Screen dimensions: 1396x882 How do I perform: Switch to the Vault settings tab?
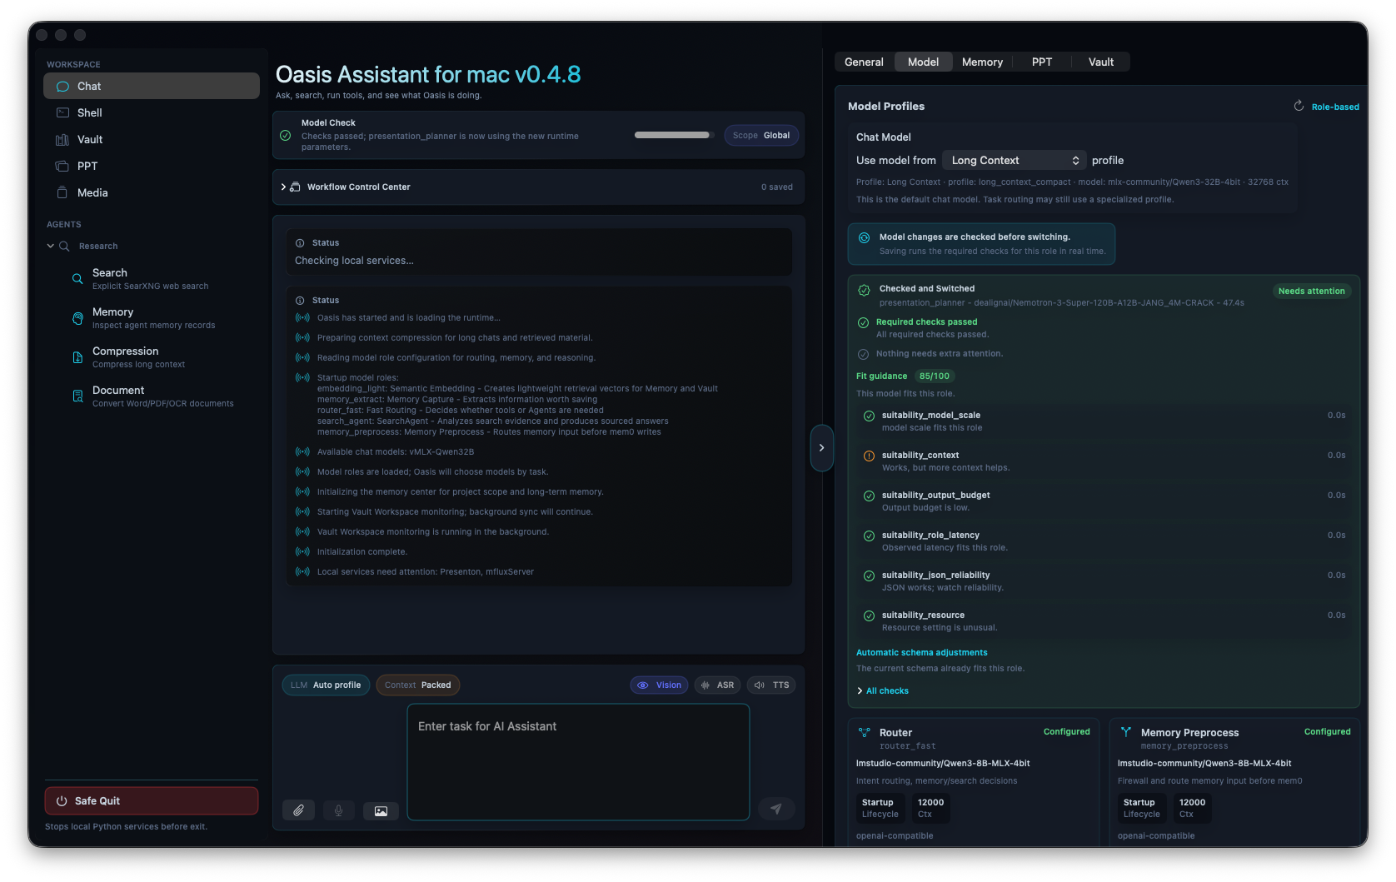pyautogui.click(x=1101, y=62)
